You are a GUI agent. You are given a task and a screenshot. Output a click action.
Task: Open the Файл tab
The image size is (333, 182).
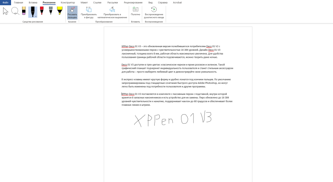[x=5, y=3]
